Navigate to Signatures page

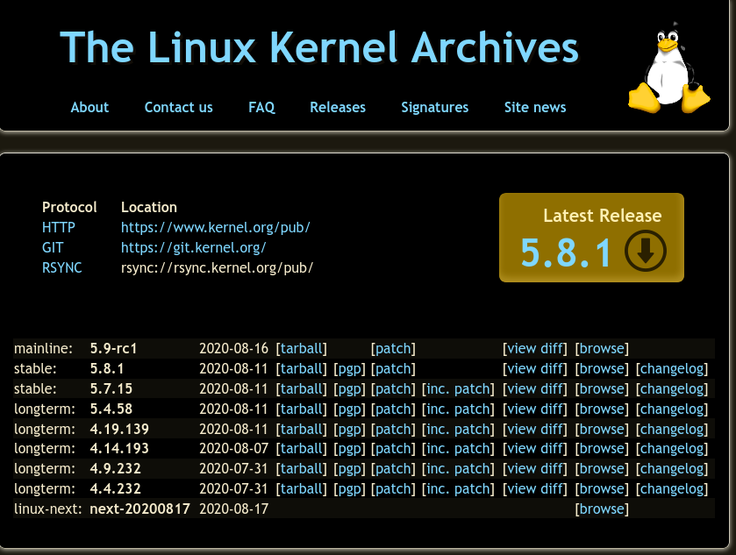(x=434, y=108)
